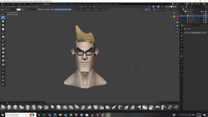Click the zoom view magnifier icon
This screenshot has height=117, width=208.
click(177, 22)
